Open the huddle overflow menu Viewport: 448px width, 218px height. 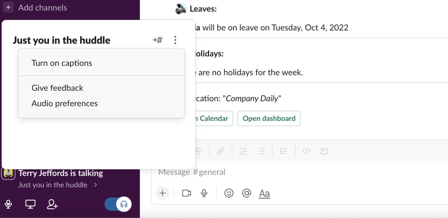click(x=175, y=40)
